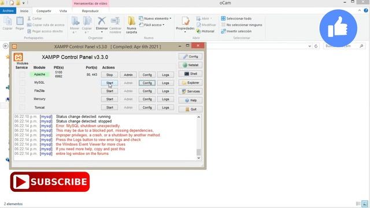Start the Mercury module
Screen dimensions: 370x208
click(x=109, y=99)
